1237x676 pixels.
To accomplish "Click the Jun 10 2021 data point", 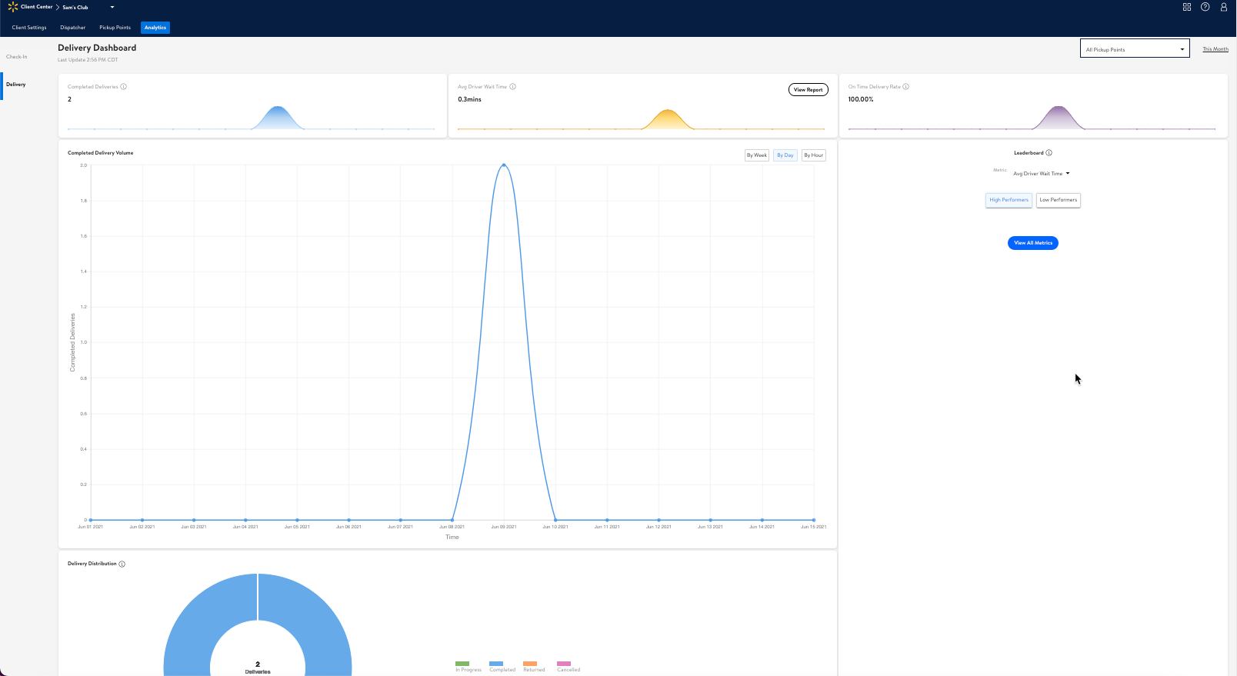I will [555, 520].
